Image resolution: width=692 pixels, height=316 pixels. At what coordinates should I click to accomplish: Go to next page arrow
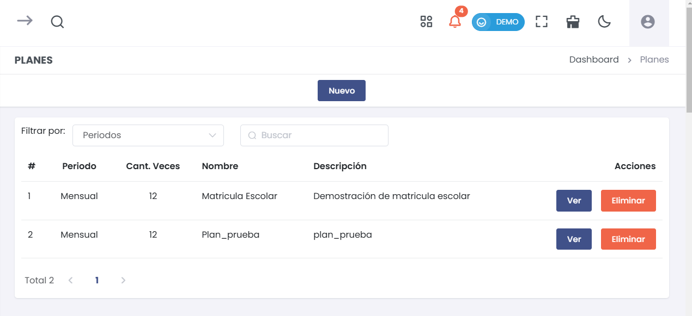tap(123, 281)
